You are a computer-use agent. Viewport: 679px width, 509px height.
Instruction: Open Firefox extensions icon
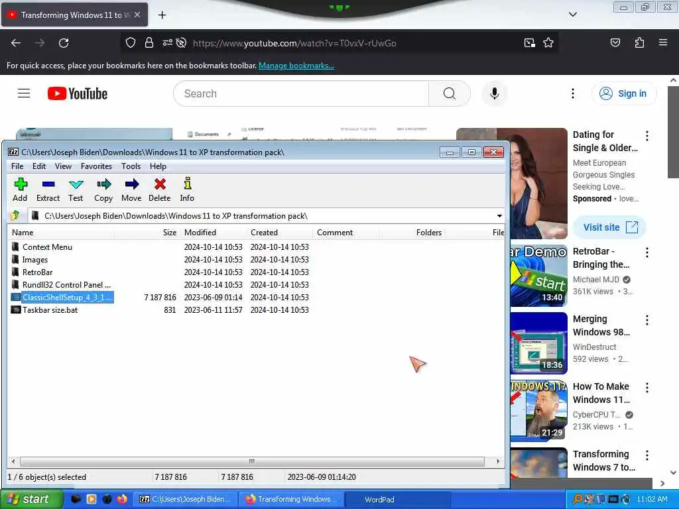[x=639, y=43]
